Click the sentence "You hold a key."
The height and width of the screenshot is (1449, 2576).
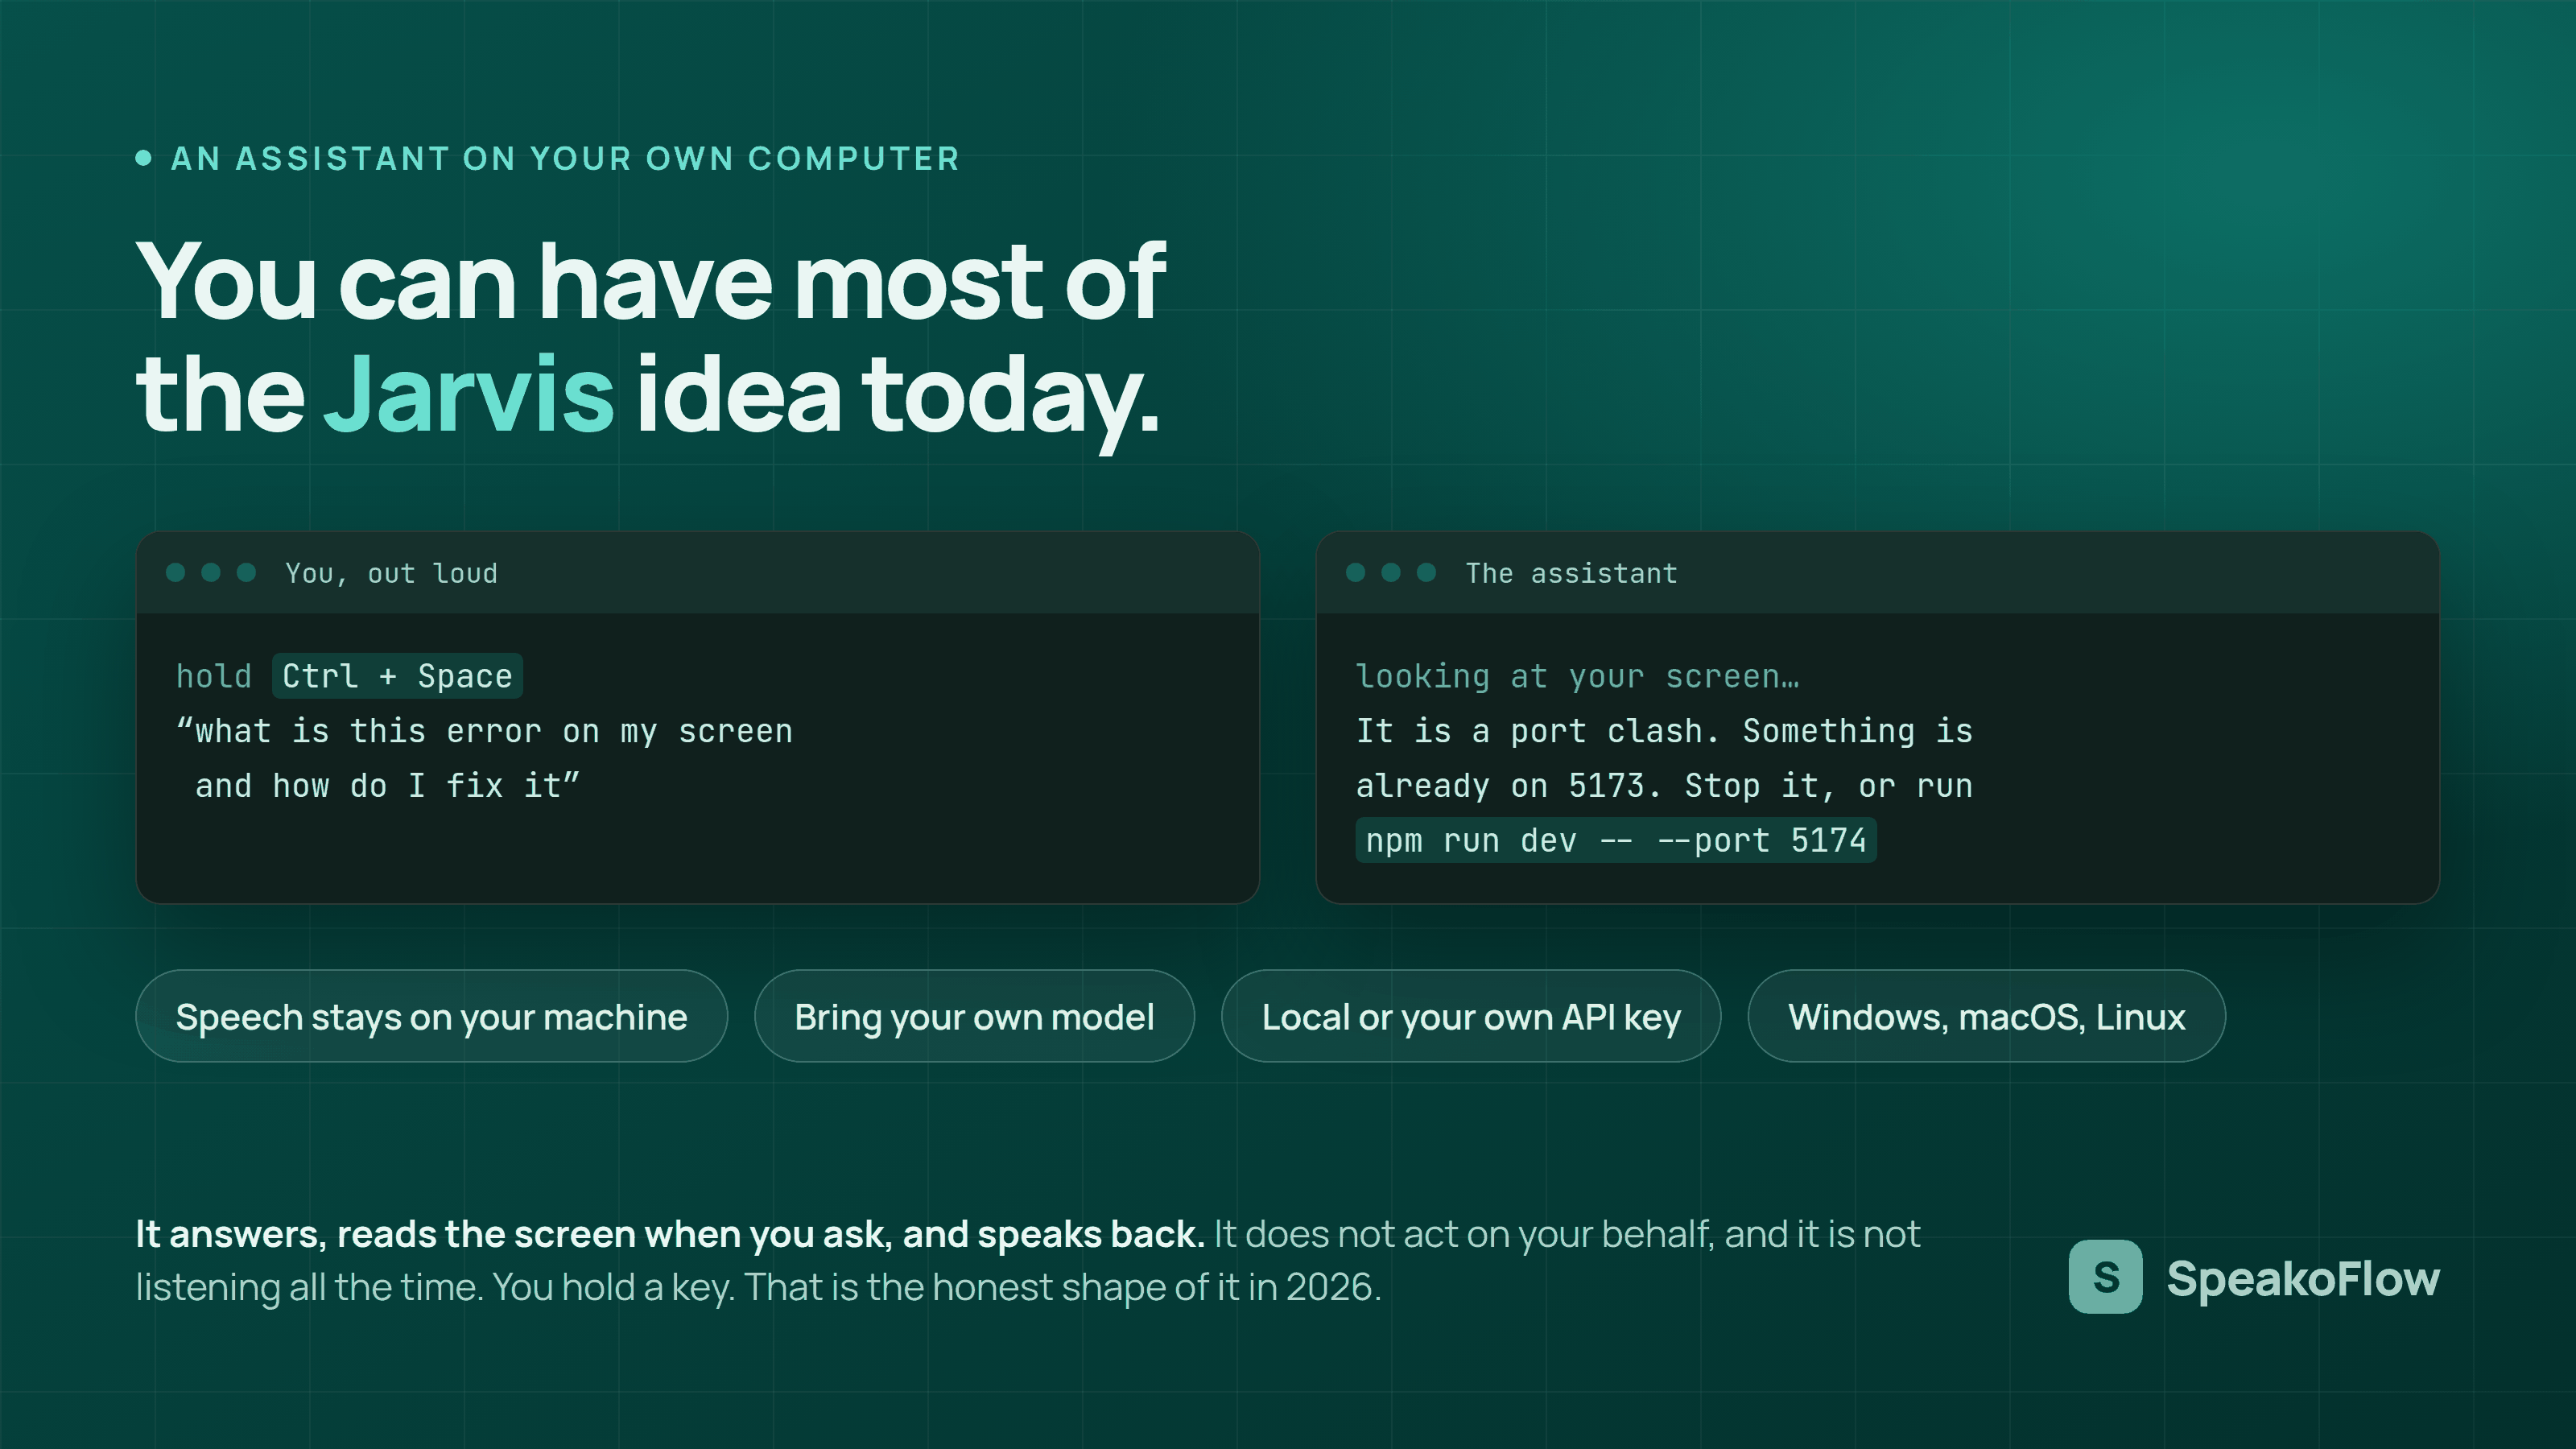click(x=613, y=1287)
